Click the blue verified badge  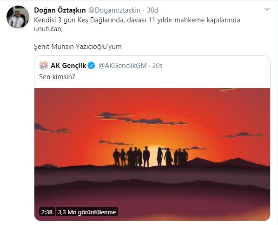[92, 66]
